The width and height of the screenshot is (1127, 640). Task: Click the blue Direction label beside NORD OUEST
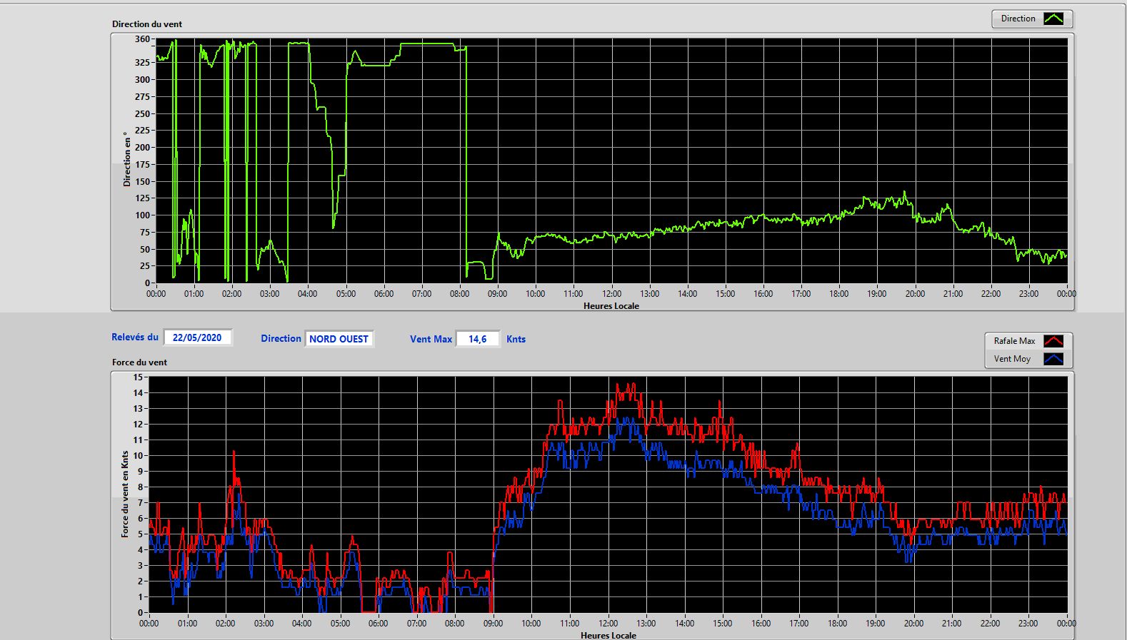[281, 338]
